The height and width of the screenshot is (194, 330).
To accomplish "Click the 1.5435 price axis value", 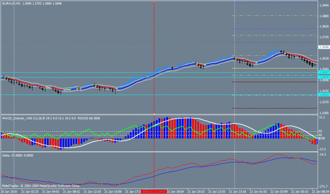I will point(324,91).
